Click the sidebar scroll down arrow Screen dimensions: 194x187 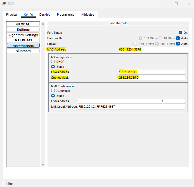[x=43, y=165]
